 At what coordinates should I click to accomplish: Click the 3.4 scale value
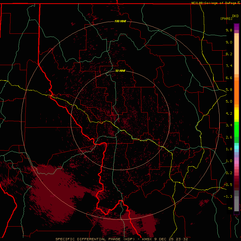pyautogui.click(x=229, y=125)
